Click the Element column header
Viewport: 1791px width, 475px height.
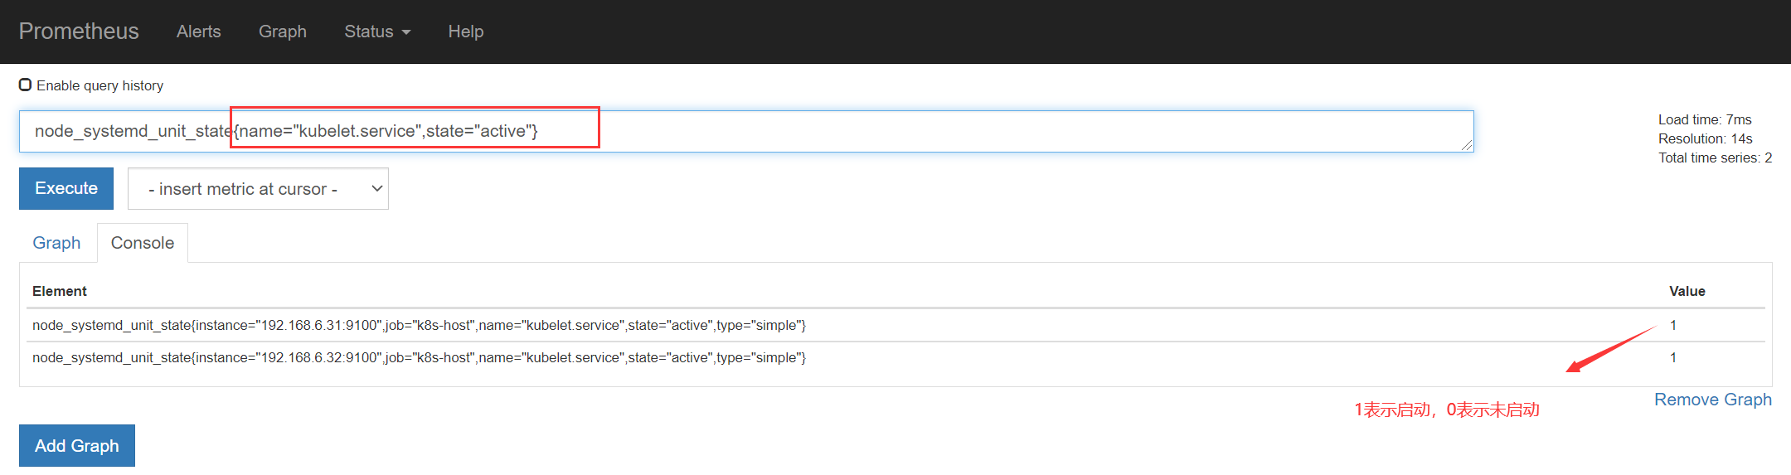60,291
